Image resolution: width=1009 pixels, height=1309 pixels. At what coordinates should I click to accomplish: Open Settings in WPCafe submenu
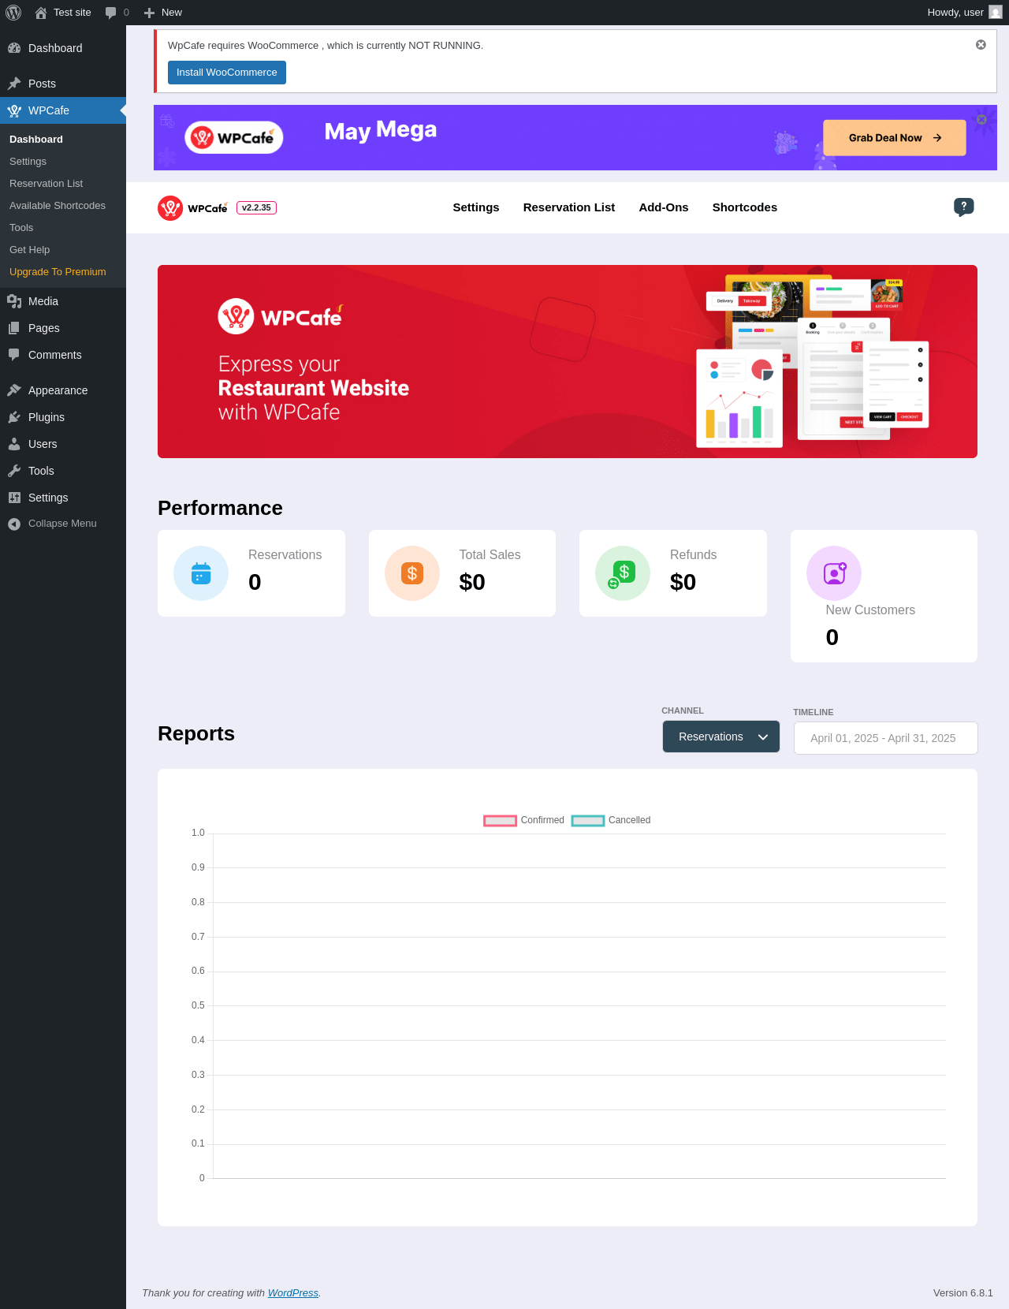63,162
